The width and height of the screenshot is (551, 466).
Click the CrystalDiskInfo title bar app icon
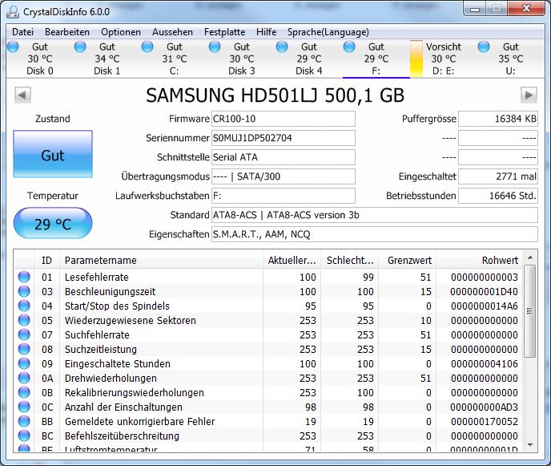click(x=13, y=11)
